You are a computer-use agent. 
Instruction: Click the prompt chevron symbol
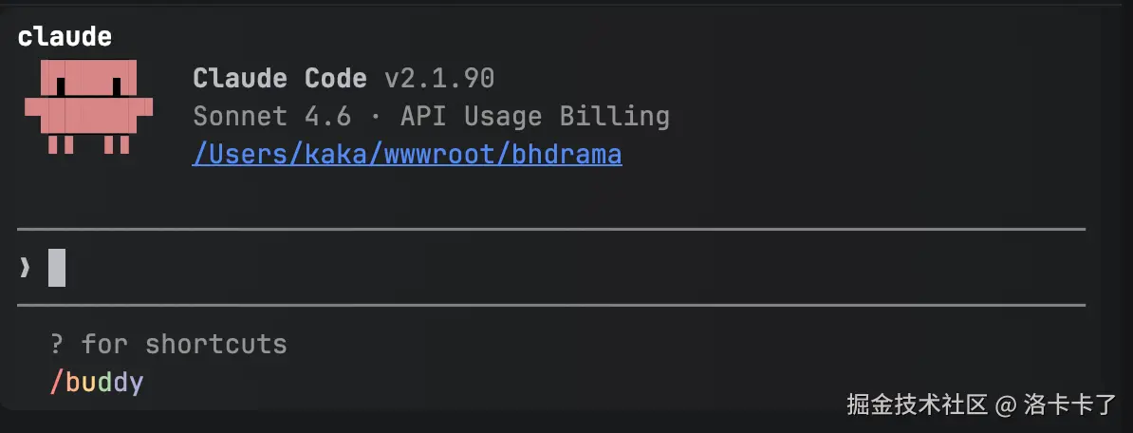point(26,269)
